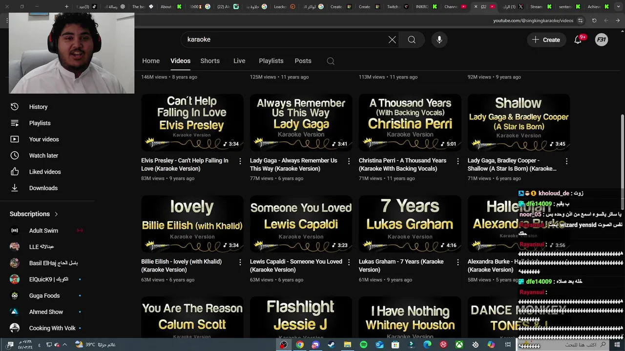625x351 pixels.
Task: Play Always Remember Us This Way thumbnail
Action: pos(301,122)
